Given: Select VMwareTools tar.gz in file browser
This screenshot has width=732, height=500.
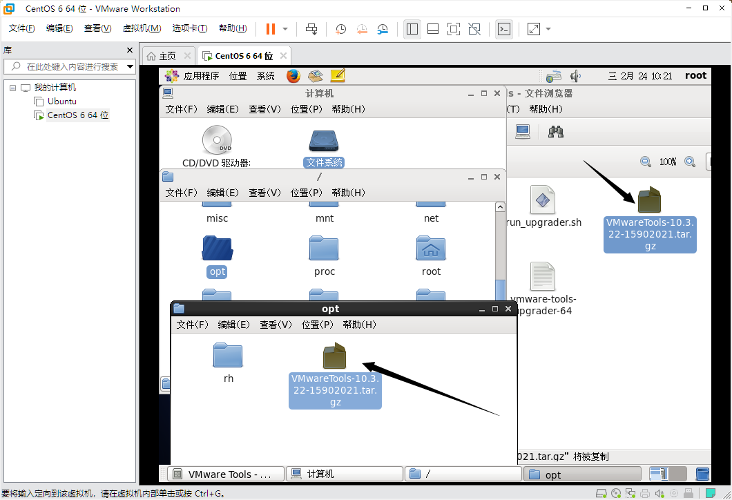Looking at the screenshot, I should (x=650, y=220).
